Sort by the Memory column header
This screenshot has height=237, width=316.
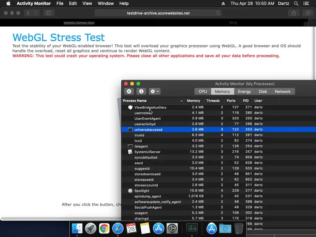193,101
